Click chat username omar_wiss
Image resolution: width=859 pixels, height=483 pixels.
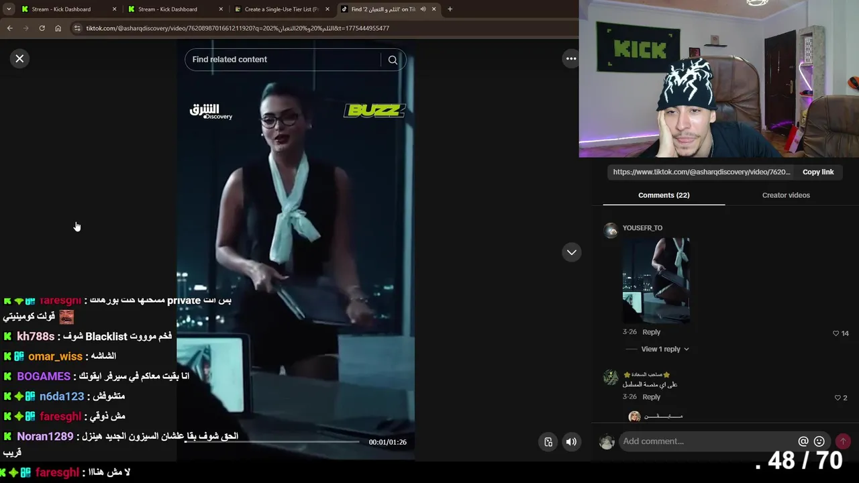55,356
